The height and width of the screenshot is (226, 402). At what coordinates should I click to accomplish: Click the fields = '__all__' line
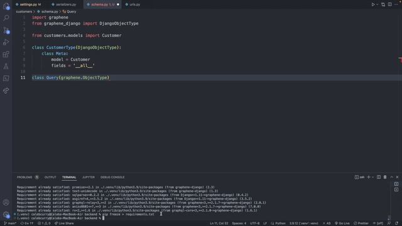73,65
